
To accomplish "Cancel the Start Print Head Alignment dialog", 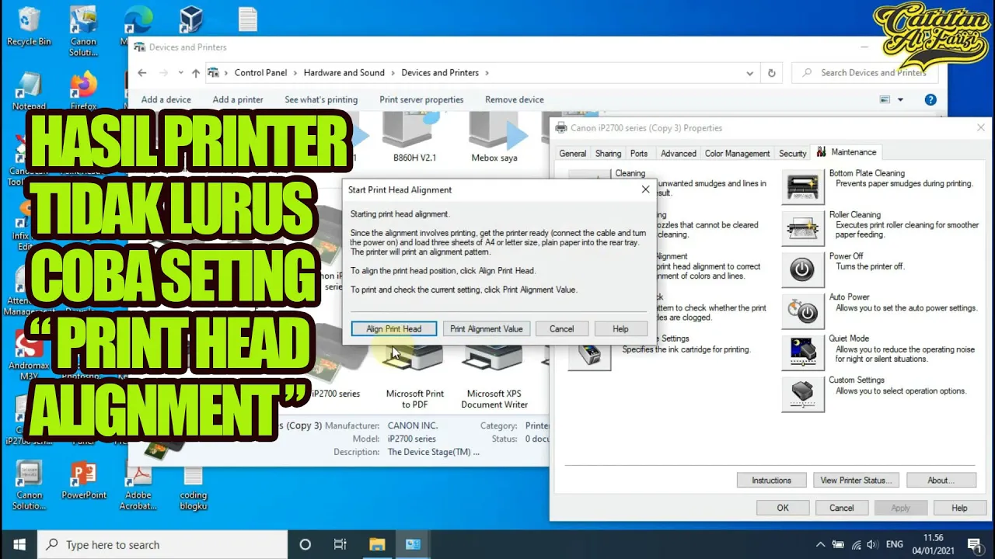I will (561, 329).
